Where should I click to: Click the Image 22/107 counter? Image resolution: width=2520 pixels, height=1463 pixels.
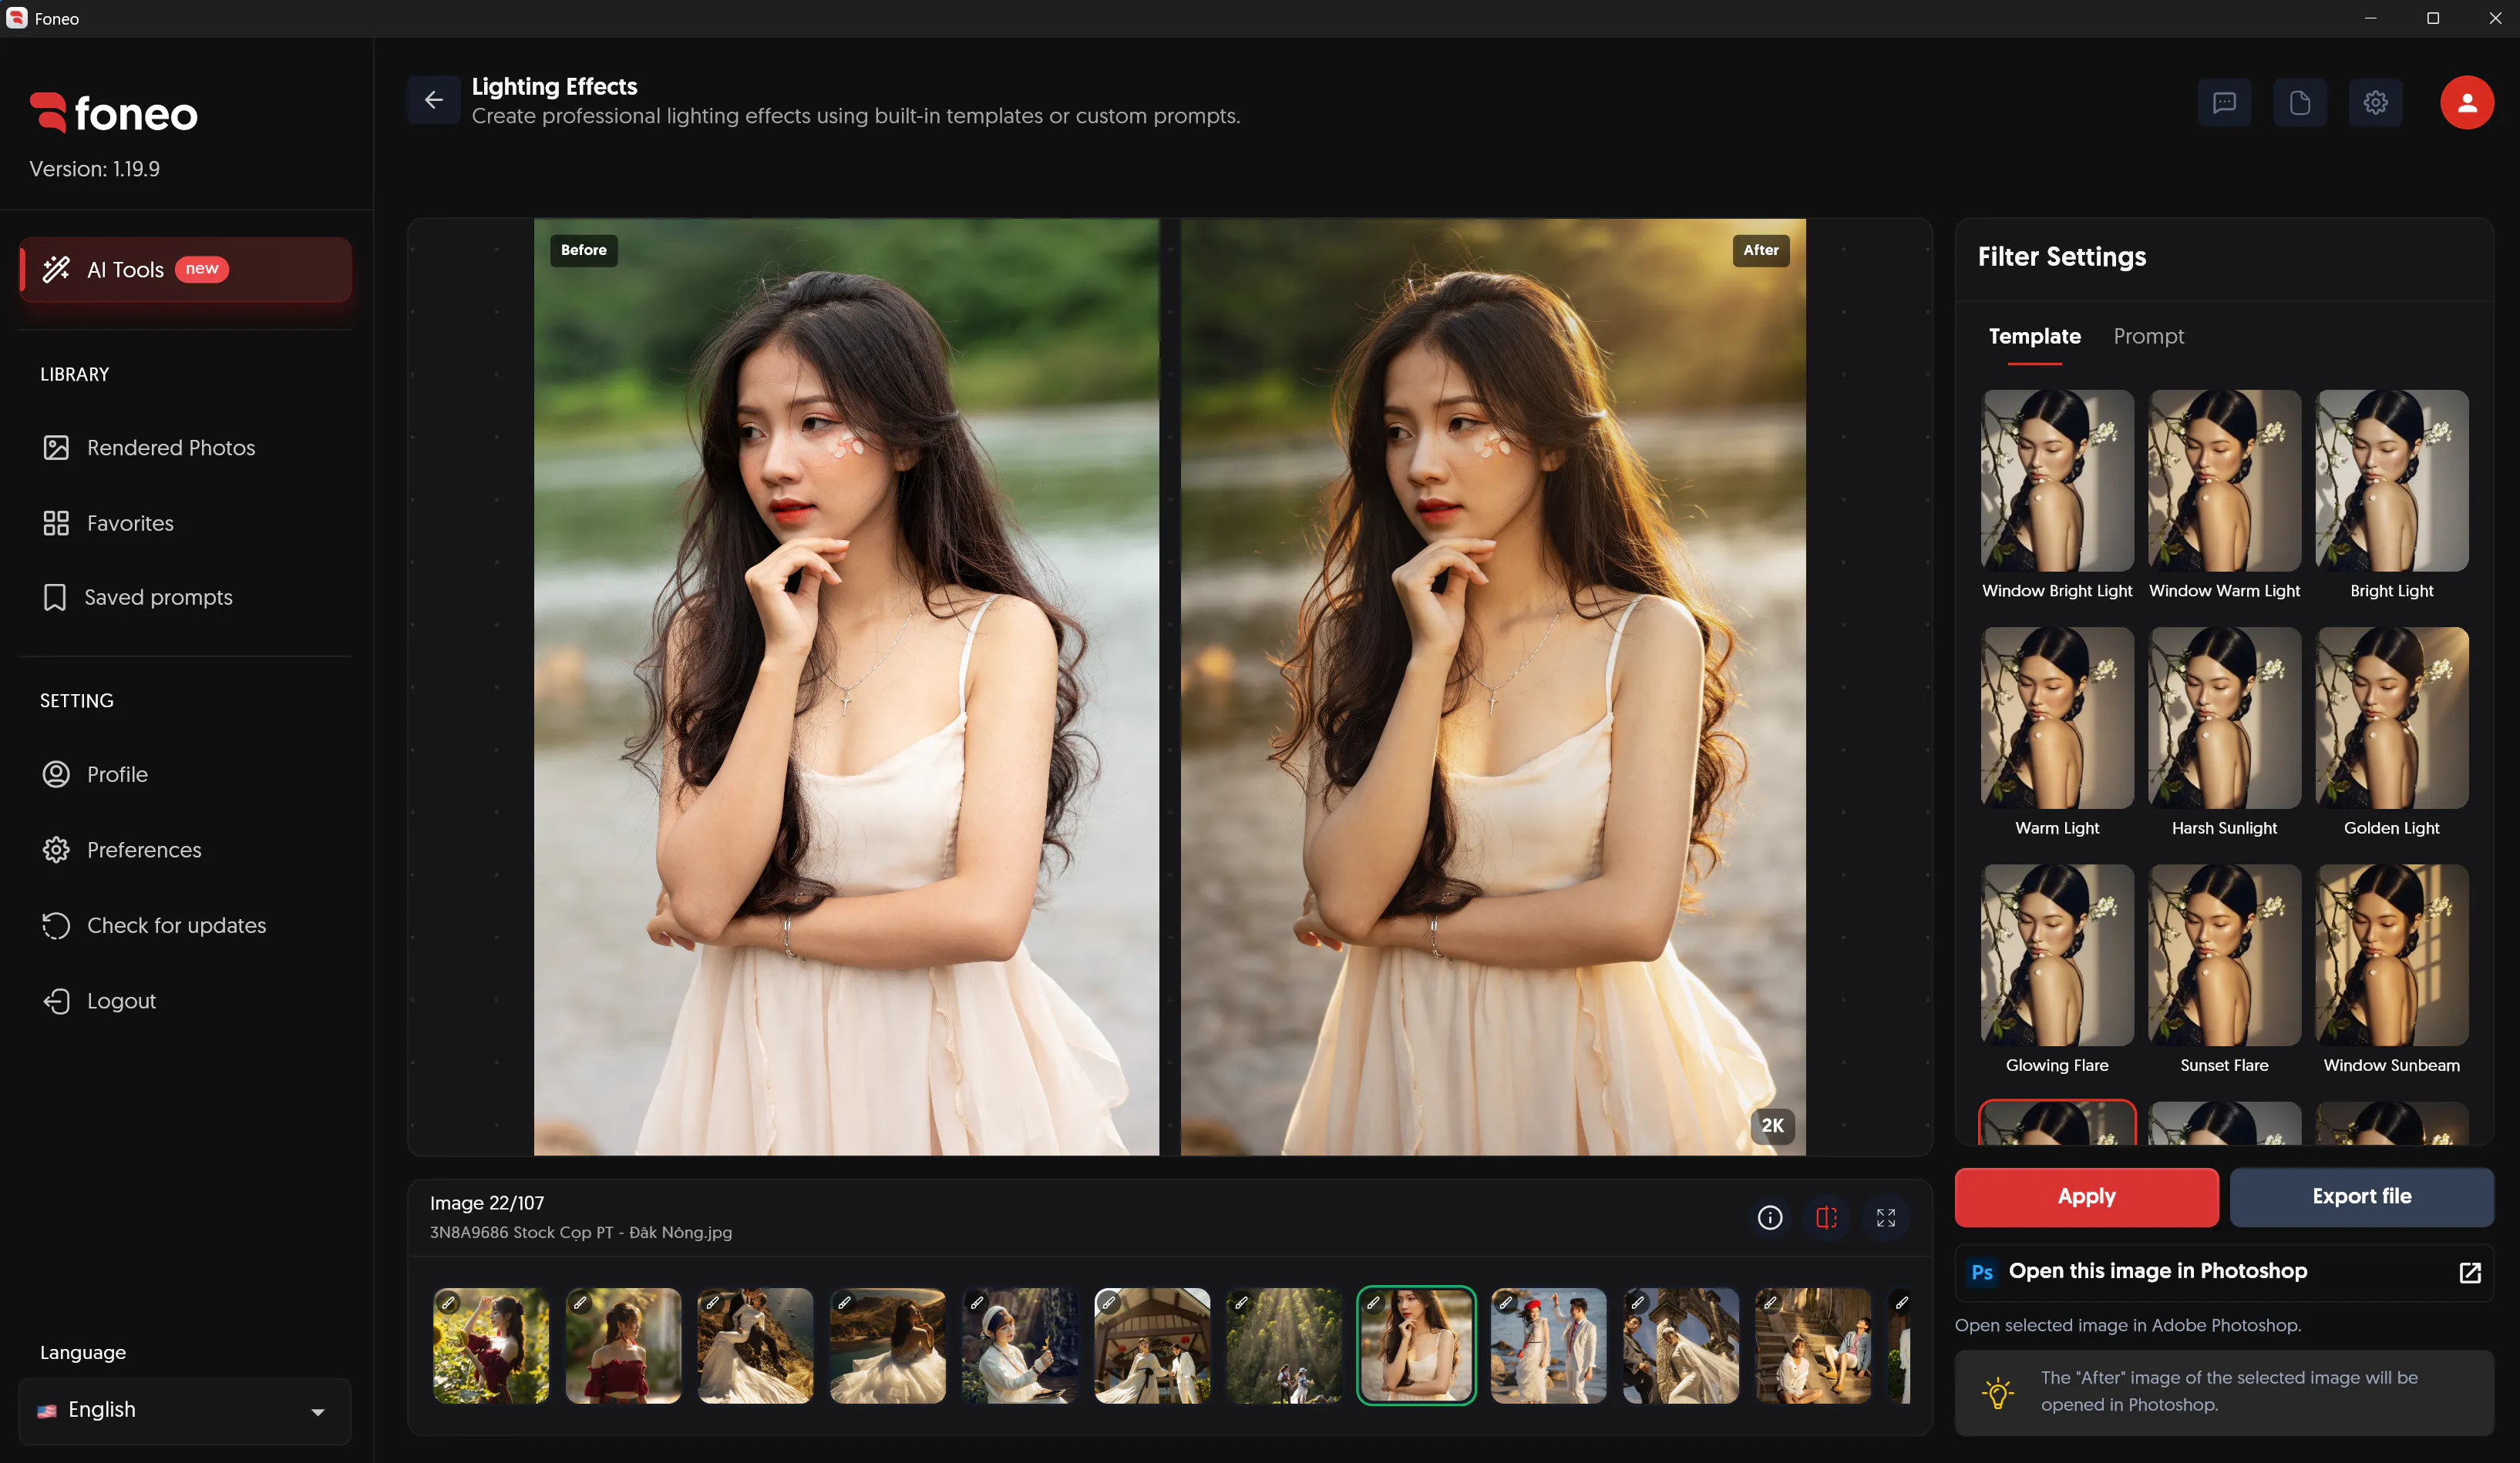[x=487, y=1203]
